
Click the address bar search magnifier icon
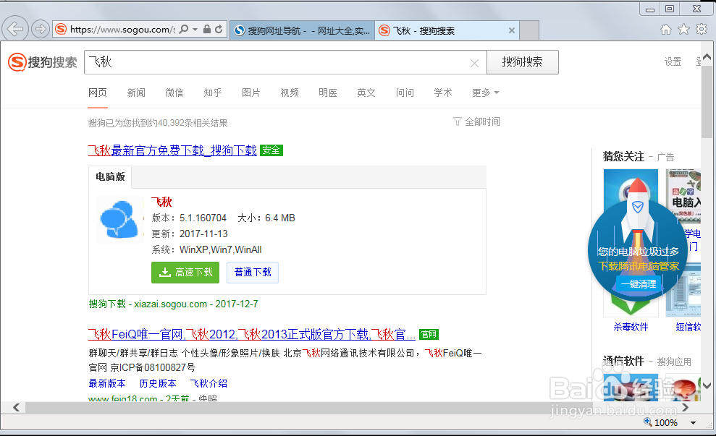click(x=184, y=29)
